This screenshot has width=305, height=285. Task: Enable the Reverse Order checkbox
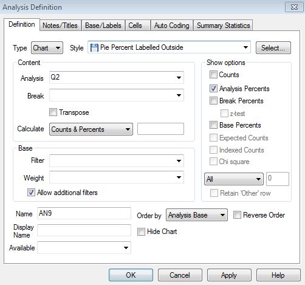click(x=237, y=215)
